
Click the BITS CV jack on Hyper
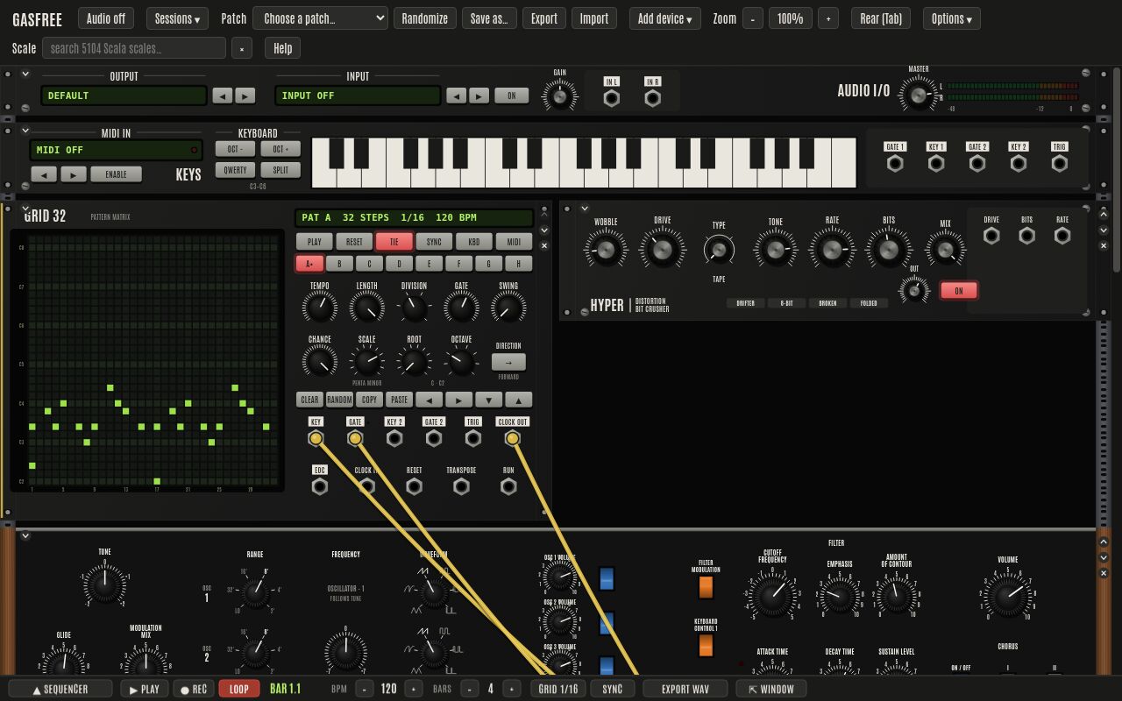[1026, 236]
